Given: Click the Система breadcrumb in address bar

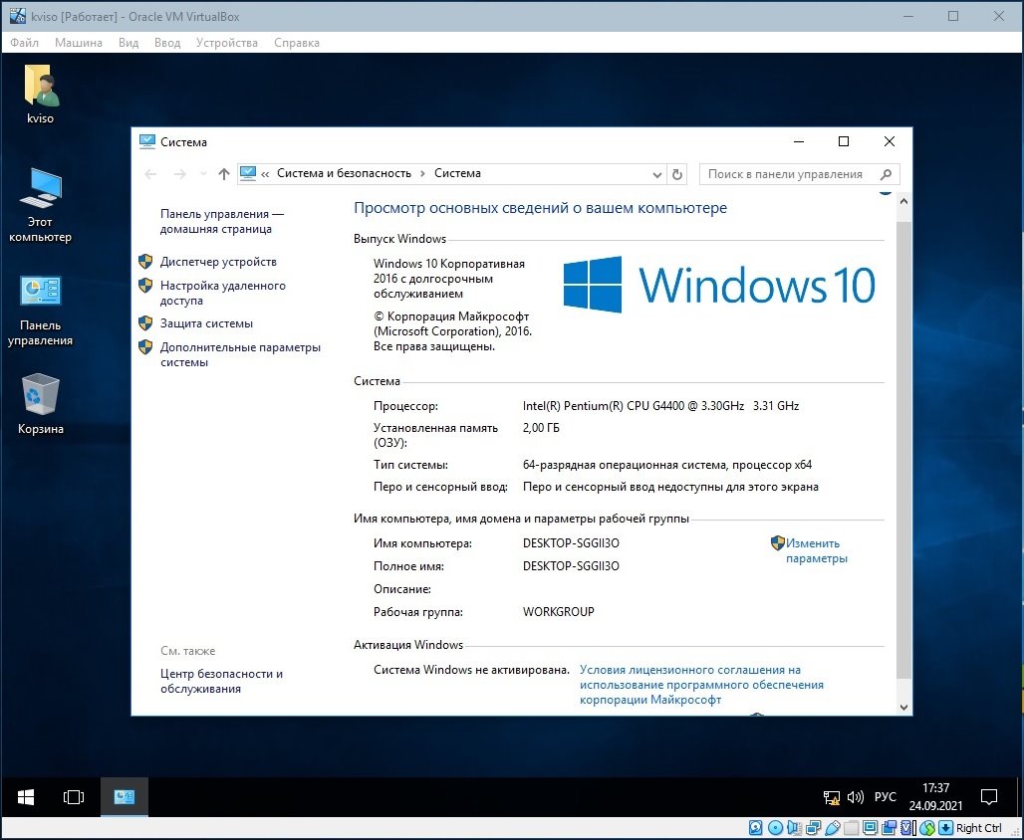Looking at the screenshot, I should [x=457, y=173].
